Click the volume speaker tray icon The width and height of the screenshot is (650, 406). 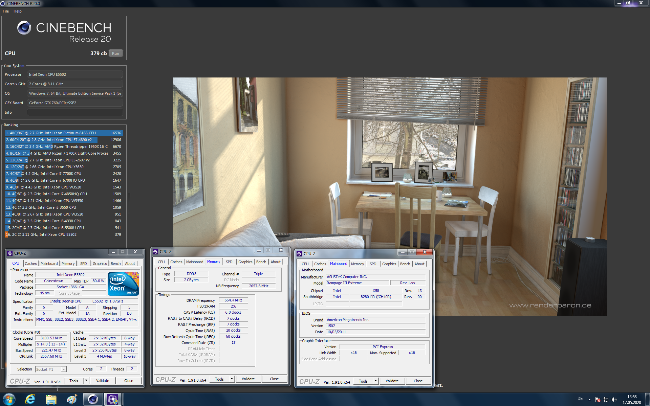(614, 400)
